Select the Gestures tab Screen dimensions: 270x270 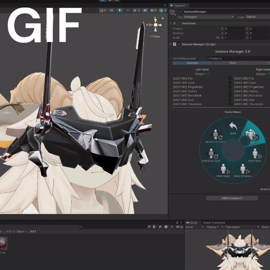pos(193,63)
